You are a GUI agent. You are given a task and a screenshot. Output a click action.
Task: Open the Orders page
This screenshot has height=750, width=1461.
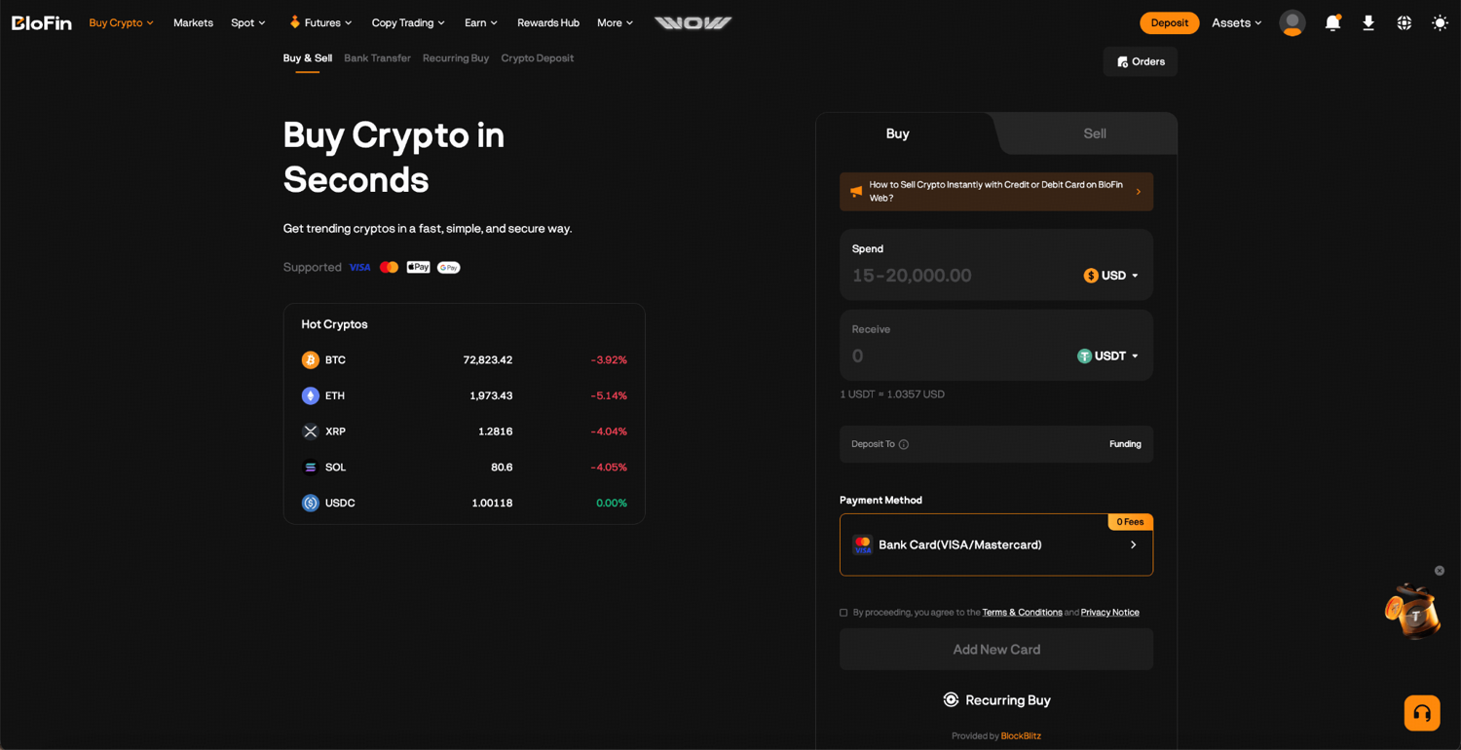pyautogui.click(x=1141, y=61)
